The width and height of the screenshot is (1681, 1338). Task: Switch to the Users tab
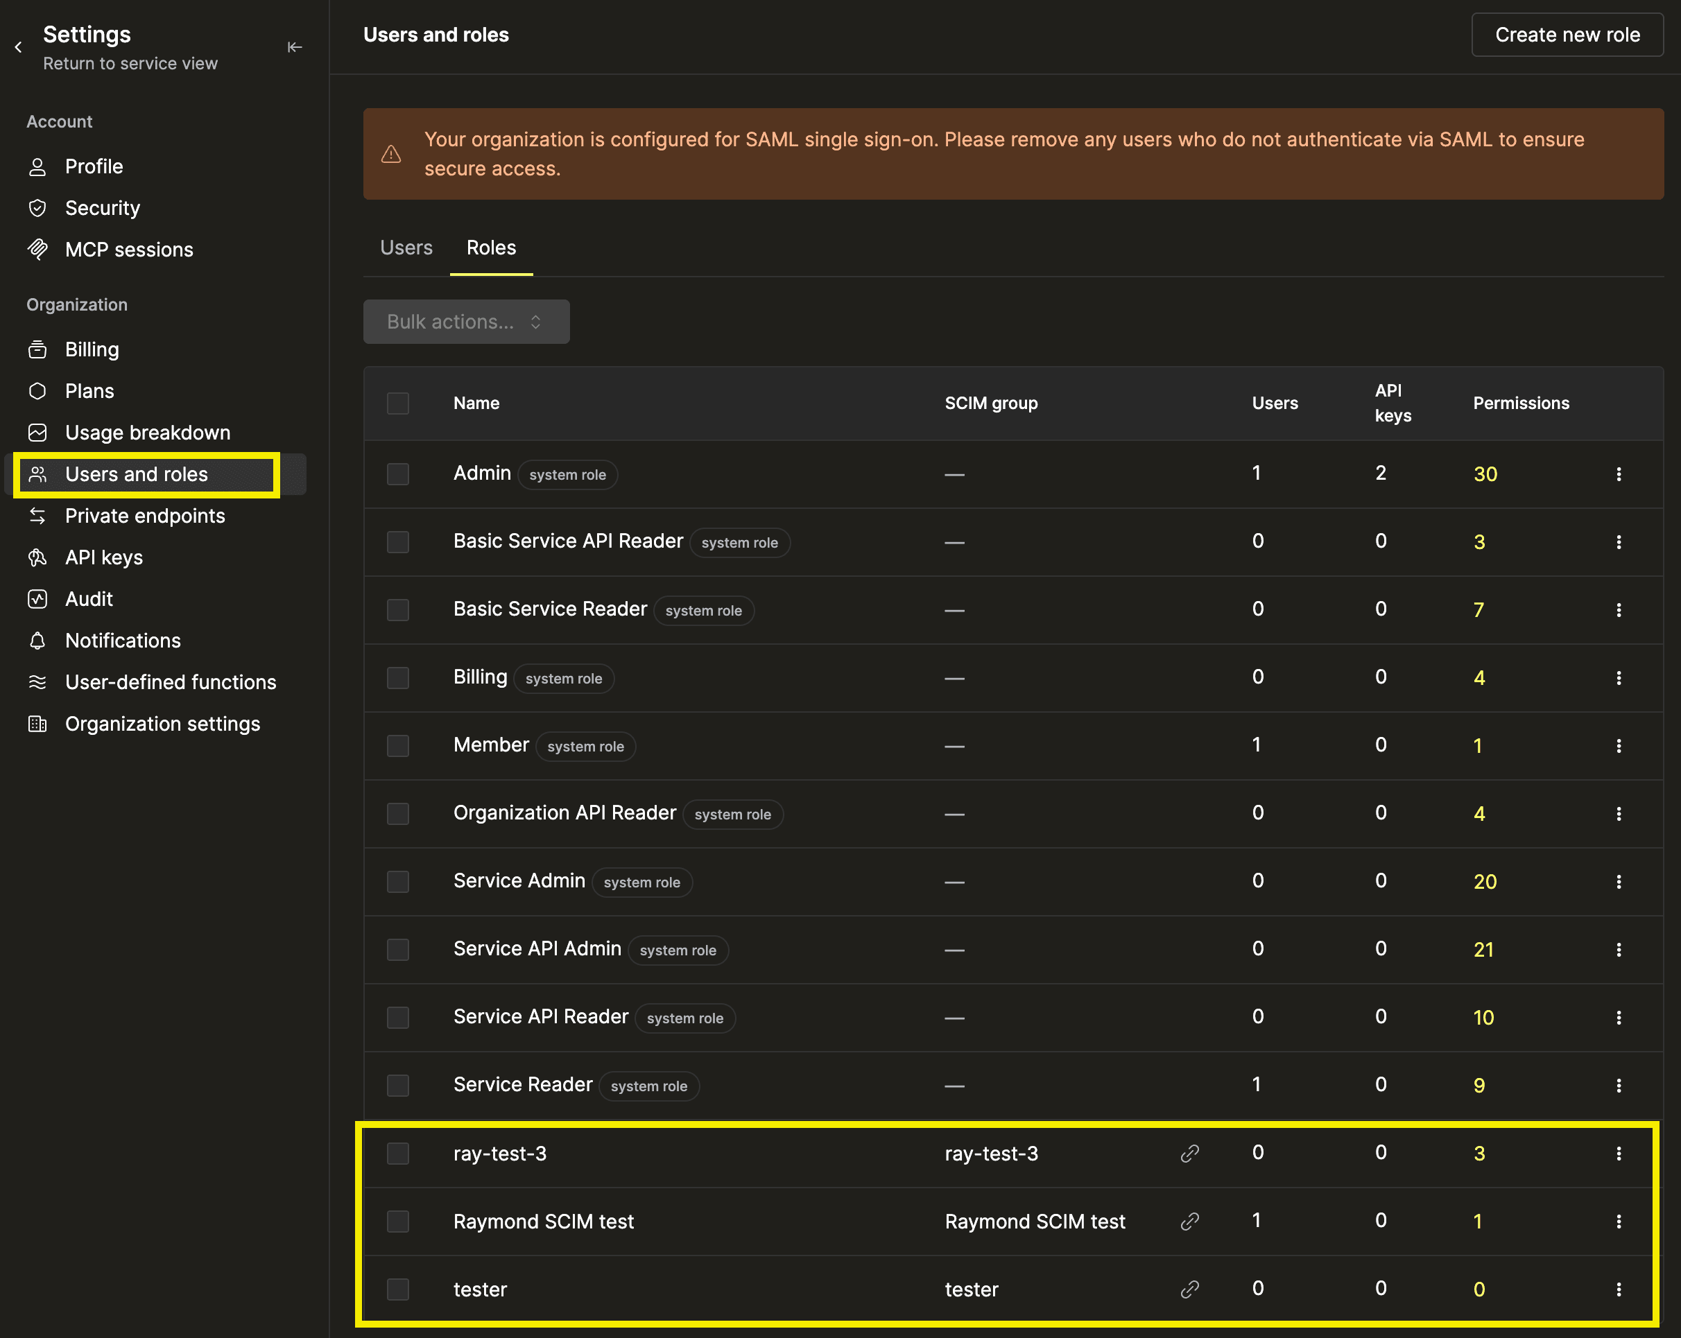pyautogui.click(x=406, y=247)
